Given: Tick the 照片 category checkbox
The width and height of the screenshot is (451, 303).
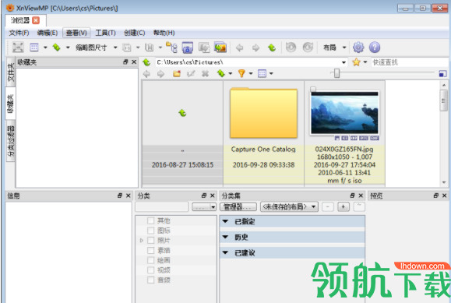Looking at the screenshot, I should [150, 240].
